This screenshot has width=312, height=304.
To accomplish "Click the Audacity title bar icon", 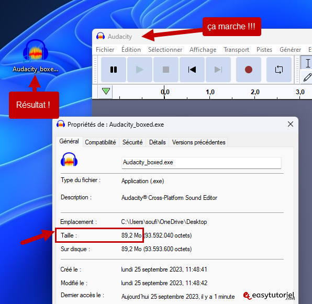I will coord(101,37).
